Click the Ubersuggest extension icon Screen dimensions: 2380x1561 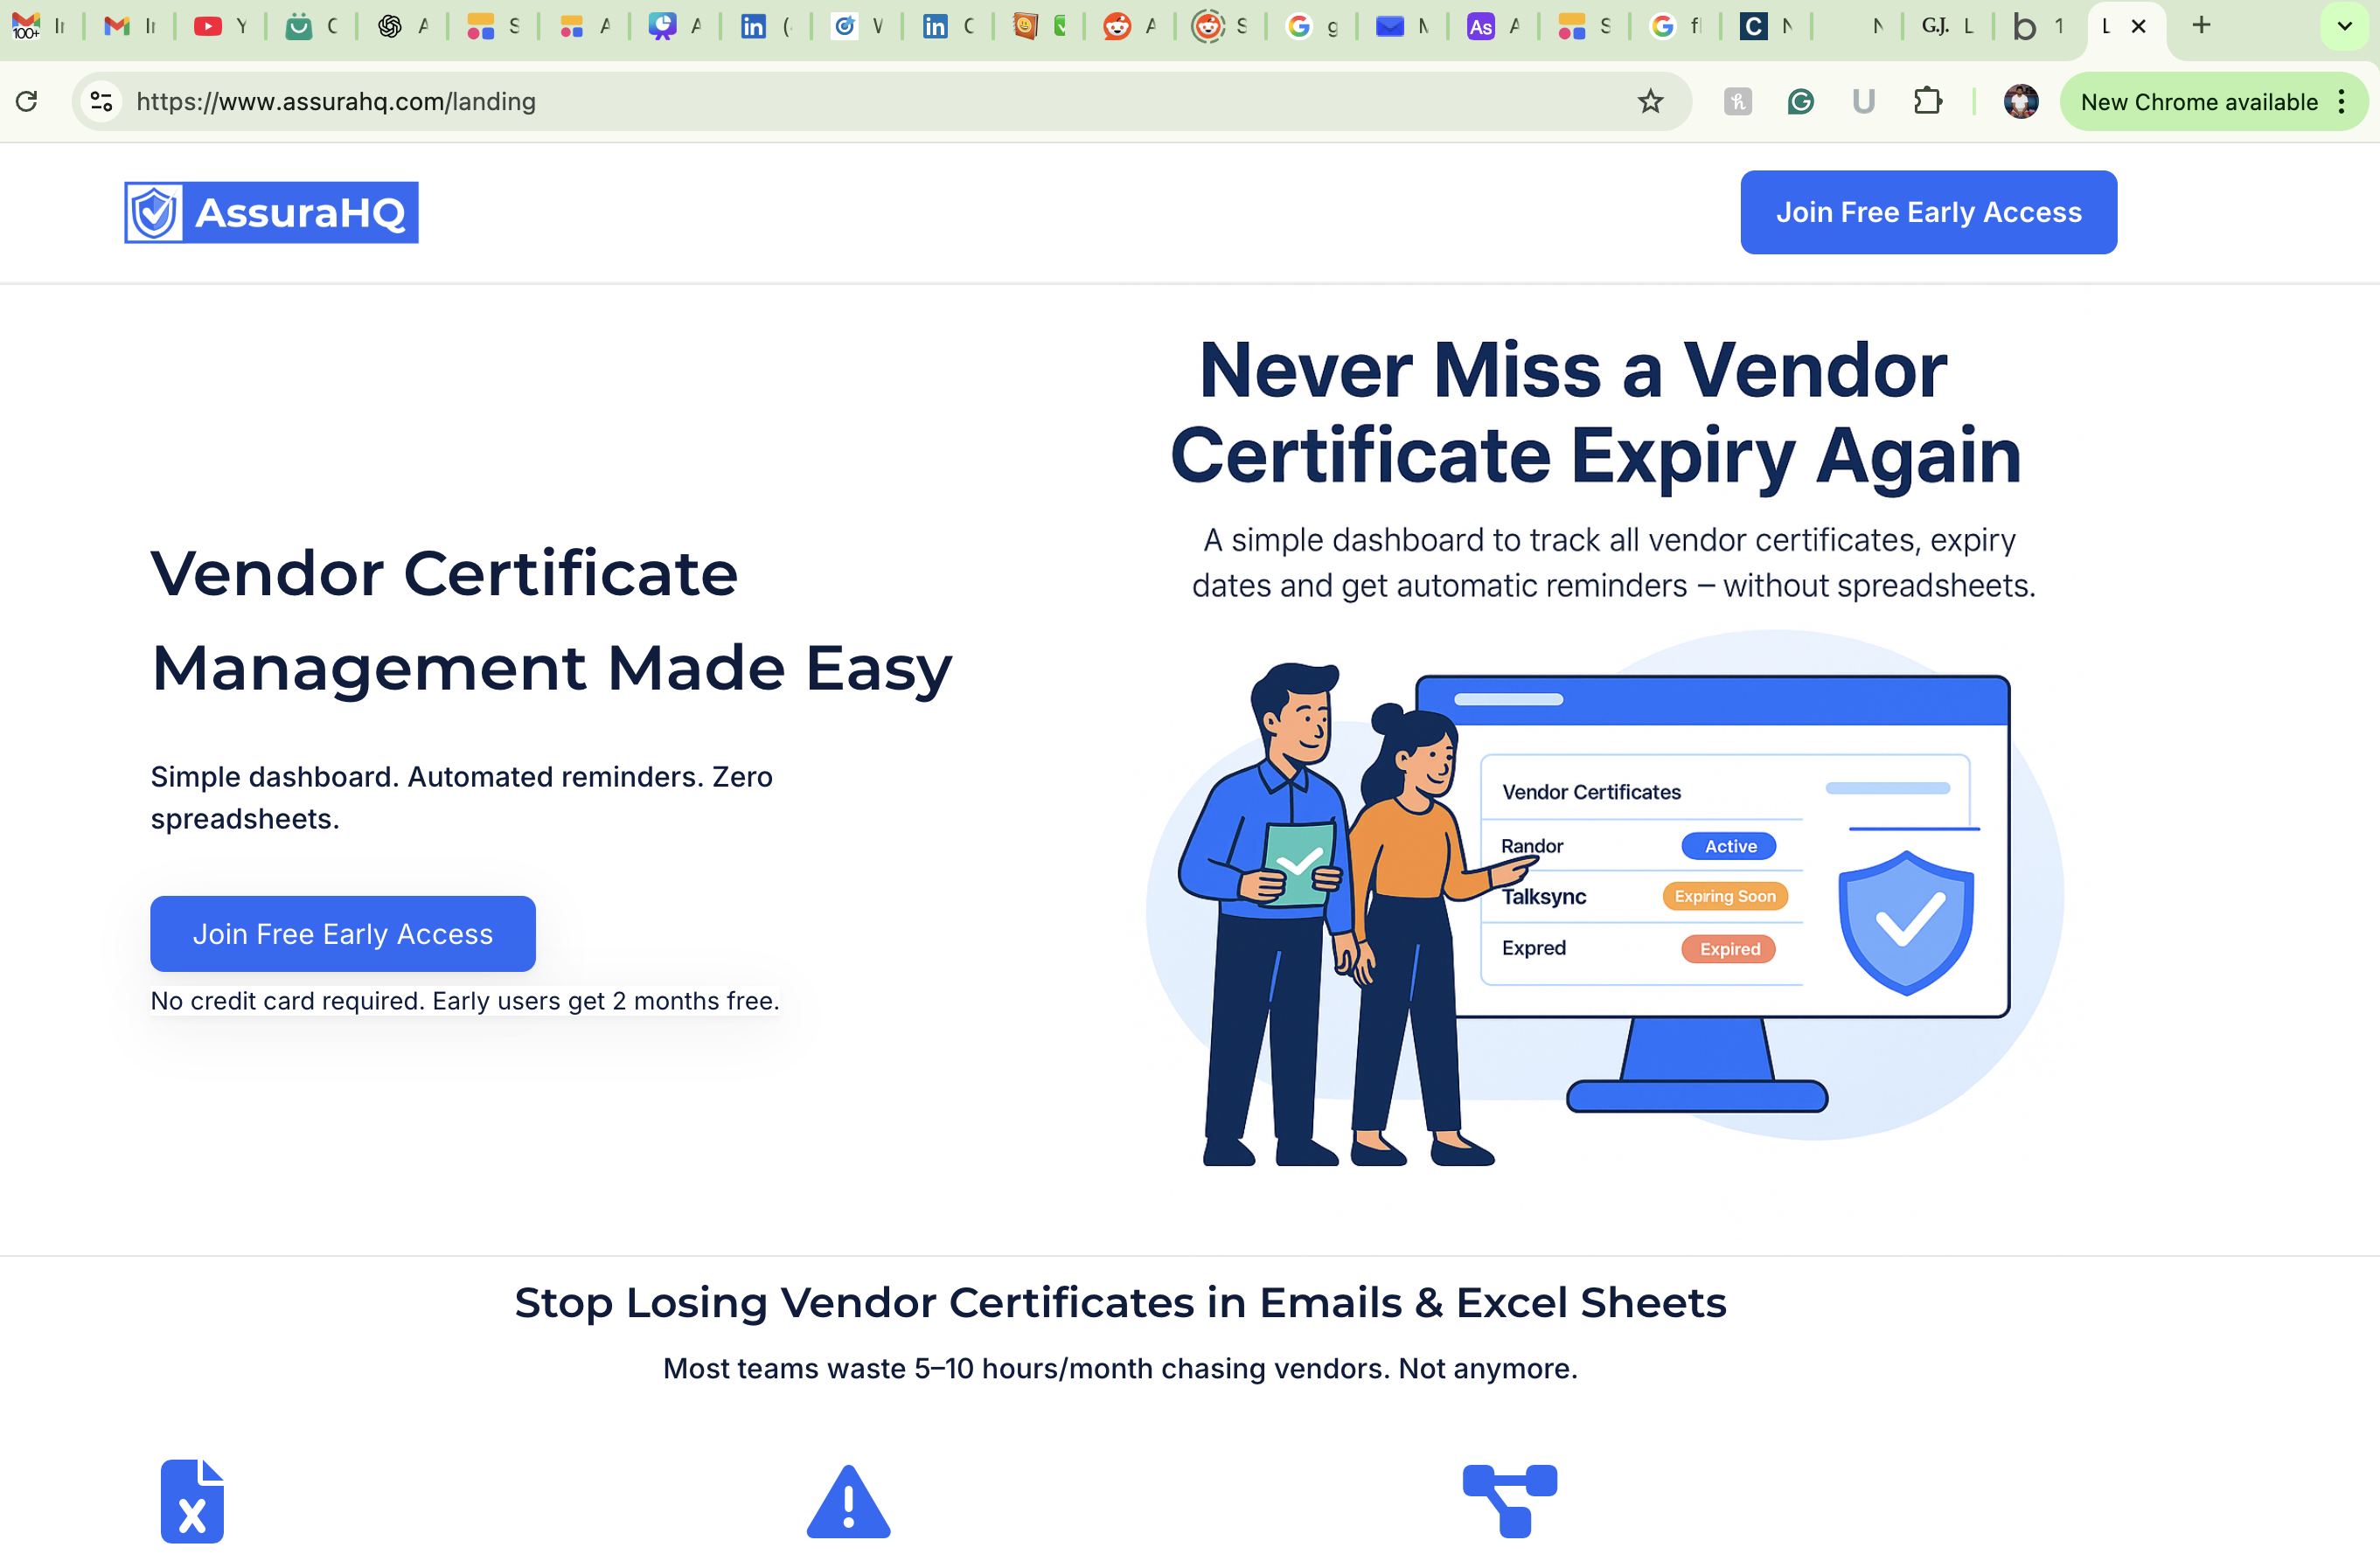pyautogui.click(x=1863, y=101)
